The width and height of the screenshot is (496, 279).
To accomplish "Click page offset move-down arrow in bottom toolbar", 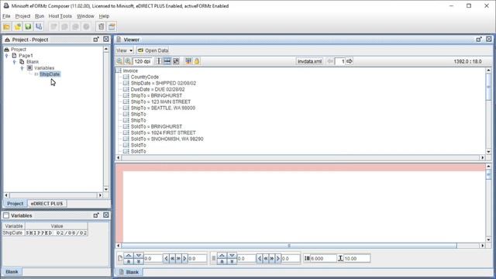I will pyautogui.click(x=139, y=255).
